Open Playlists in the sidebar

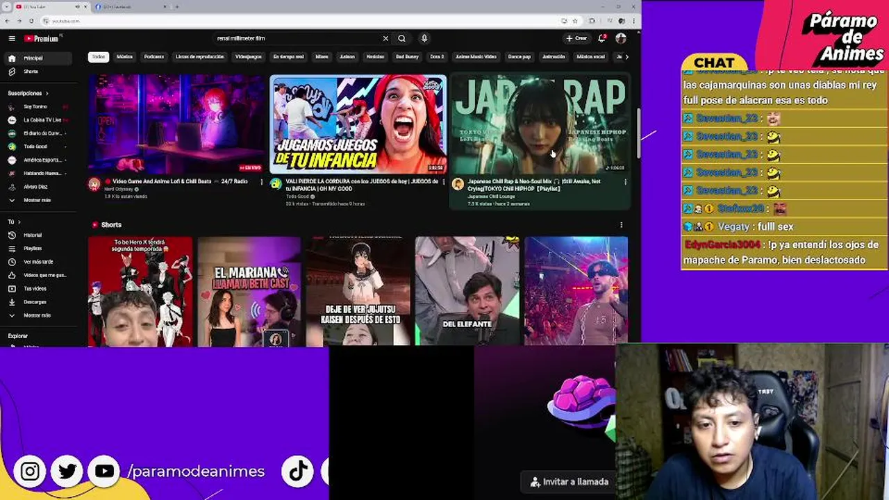tap(38, 248)
